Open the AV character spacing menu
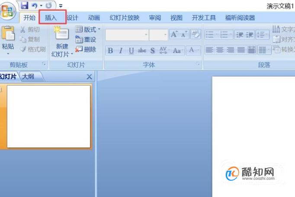The width and height of the screenshot is (295, 197). click(x=164, y=51)
